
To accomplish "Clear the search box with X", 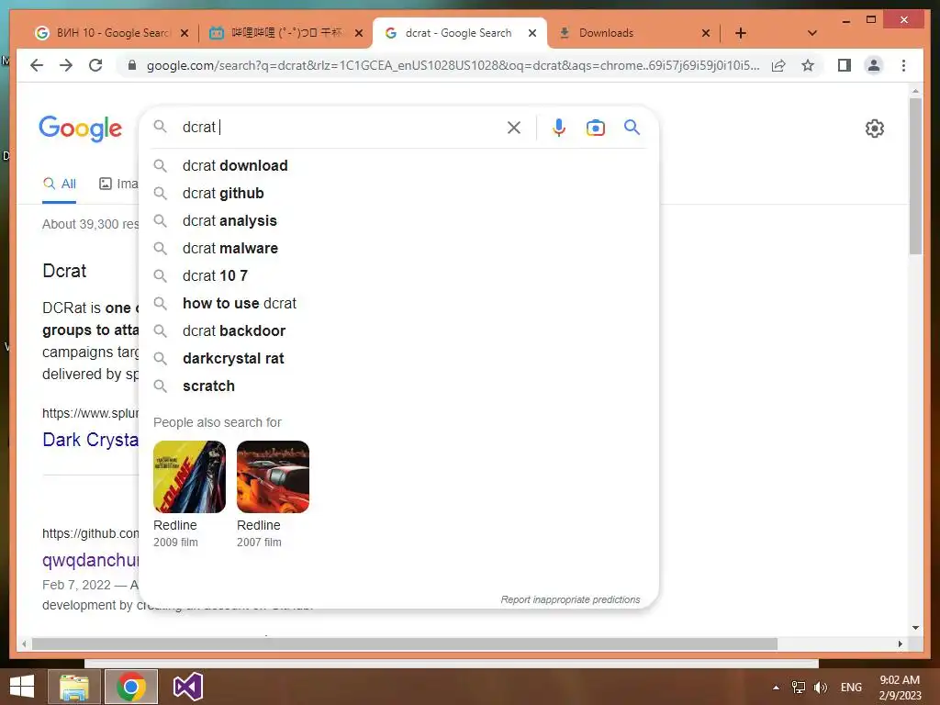I will (x=514, y=127).
